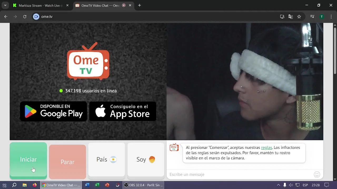Viewport: 337px width, 189px height.
Task: Open a new browser tab with plus
Action: tap(140, 5)
